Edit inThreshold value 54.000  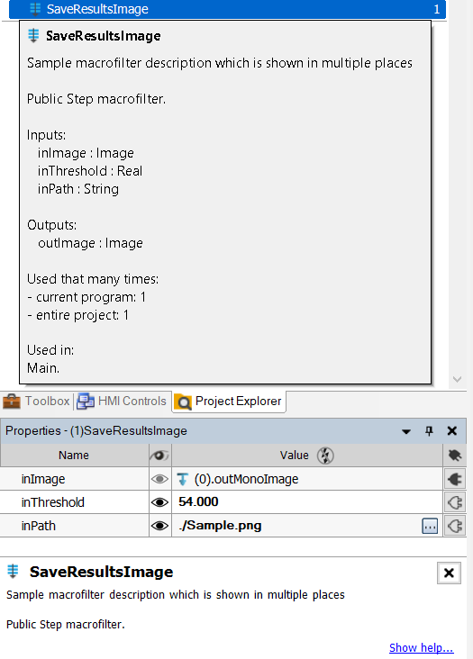(307, 502)
